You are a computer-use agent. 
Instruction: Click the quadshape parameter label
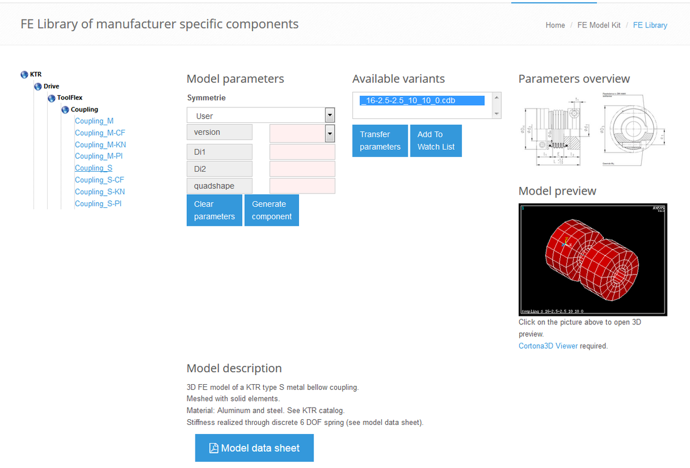tap(220, 186)
